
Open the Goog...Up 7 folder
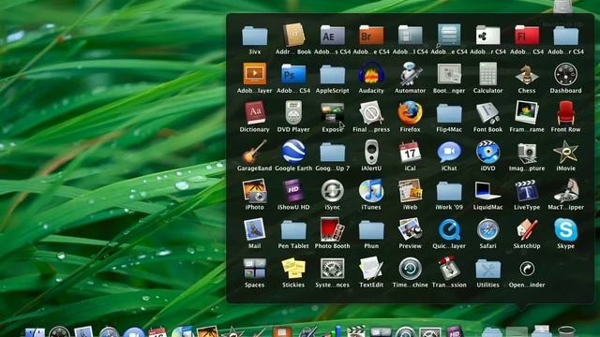click(x=333, y=153)
